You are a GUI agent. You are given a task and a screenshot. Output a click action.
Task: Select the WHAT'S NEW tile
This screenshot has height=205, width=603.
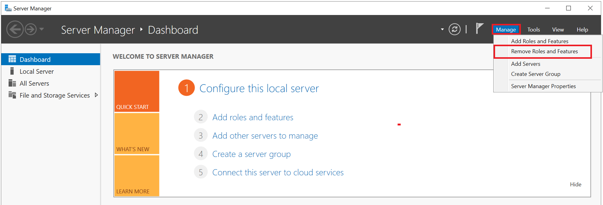137,133
